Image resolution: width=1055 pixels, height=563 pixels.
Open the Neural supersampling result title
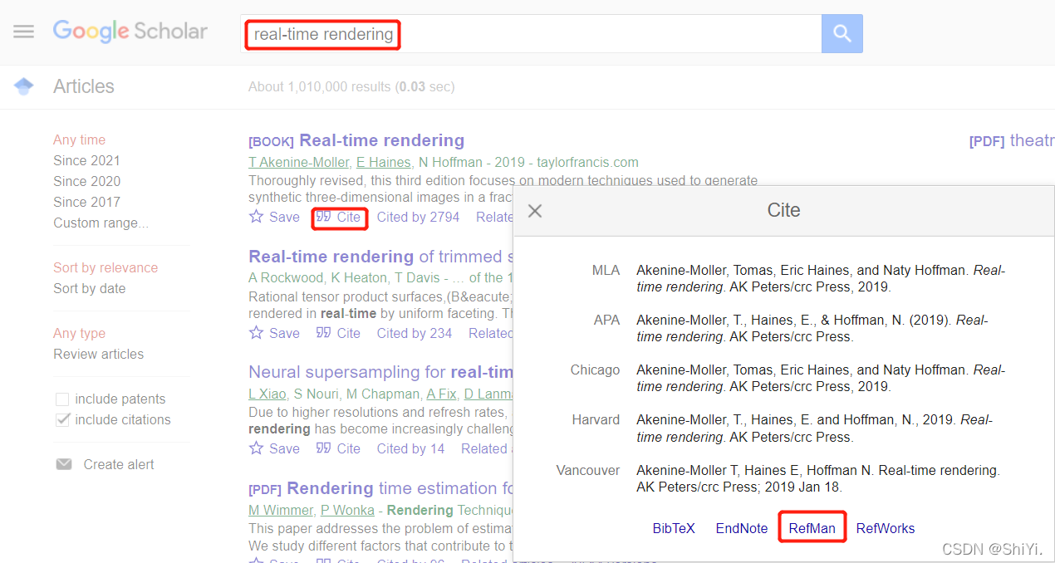point(380,372)
